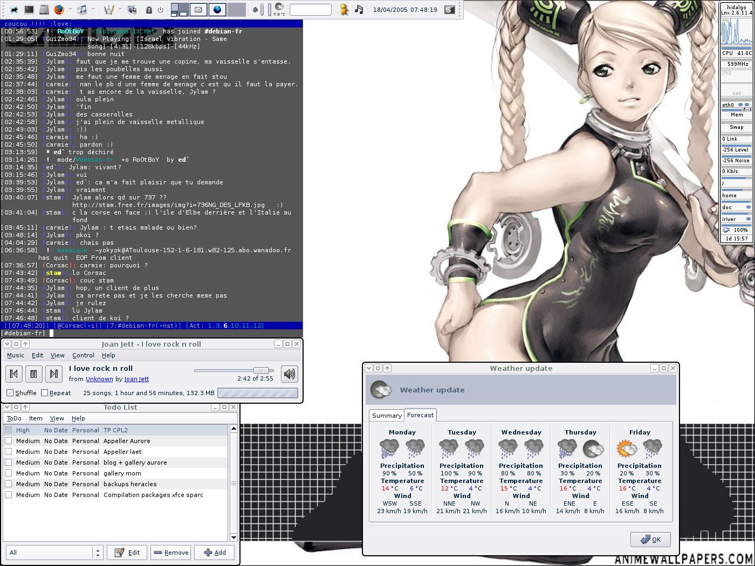Open the terminal launcher in the panel
The image size is (755, 566).
[x=29, y=10]
